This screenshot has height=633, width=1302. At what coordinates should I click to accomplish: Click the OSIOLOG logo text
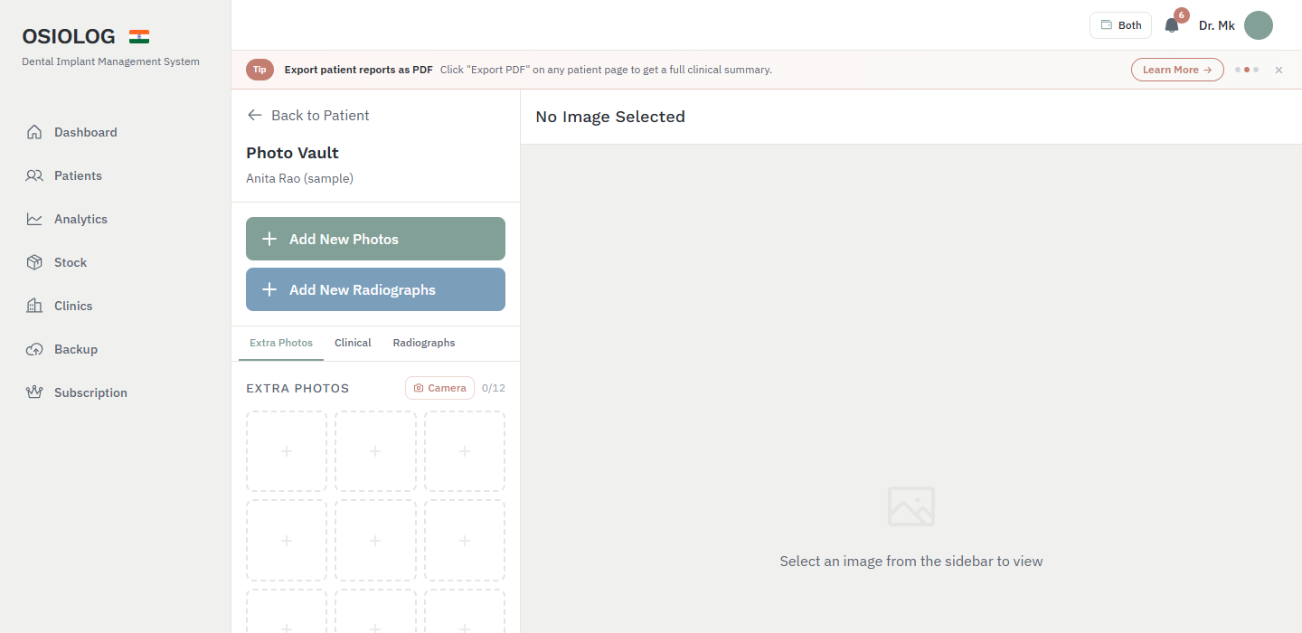point(69,37)
